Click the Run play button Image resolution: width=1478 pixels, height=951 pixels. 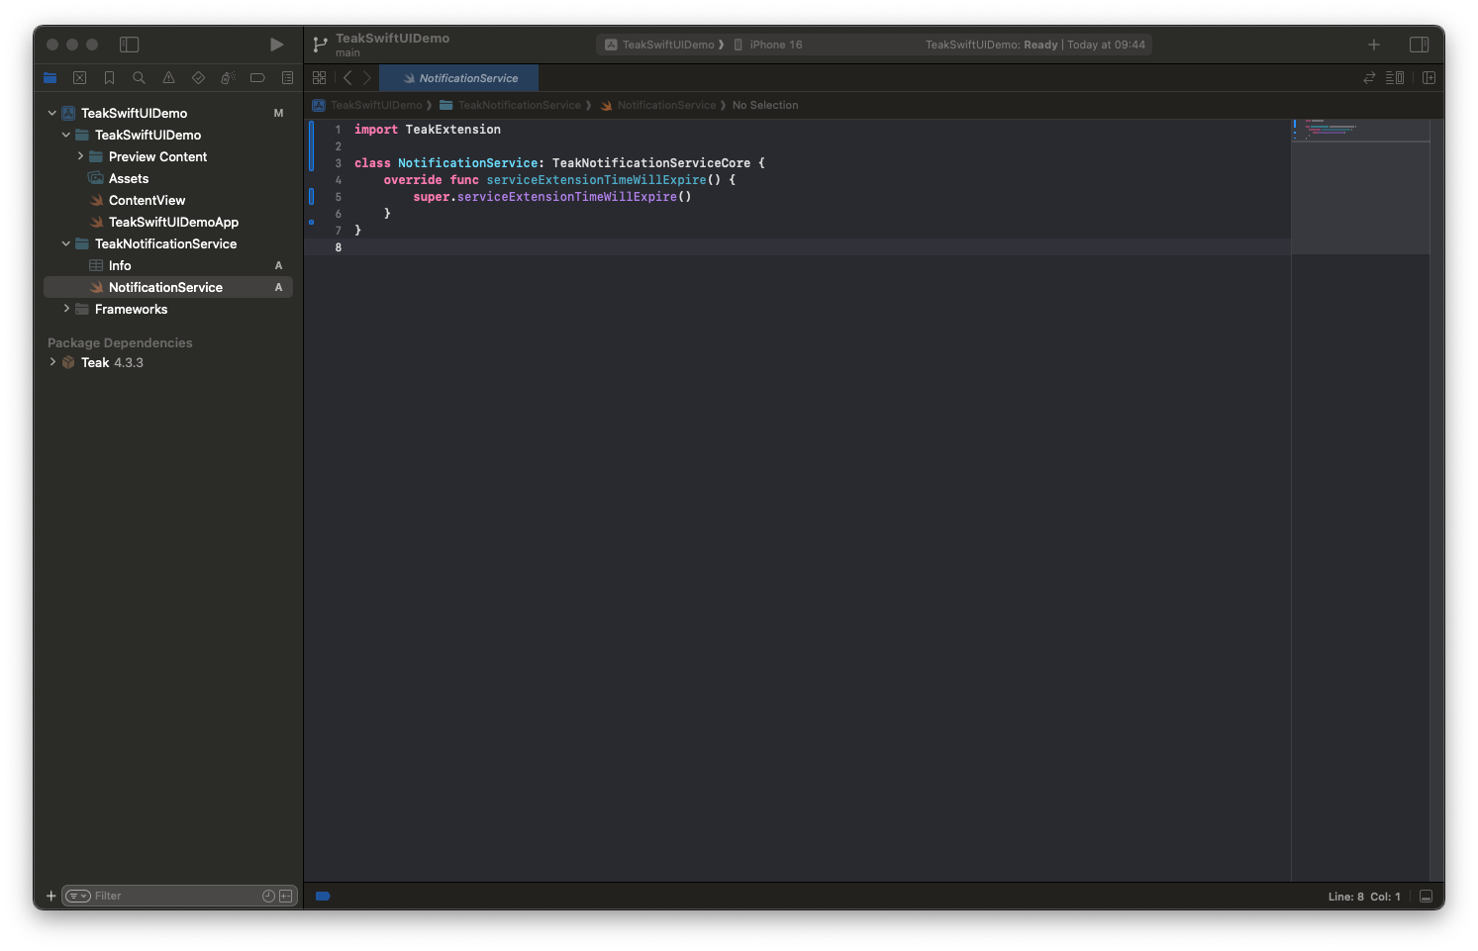[276, 45]
